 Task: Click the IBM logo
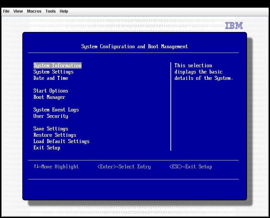click(234, 25)
